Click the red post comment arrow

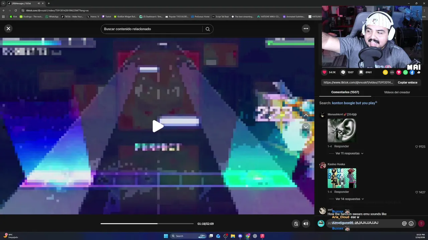tap(421, 224)
